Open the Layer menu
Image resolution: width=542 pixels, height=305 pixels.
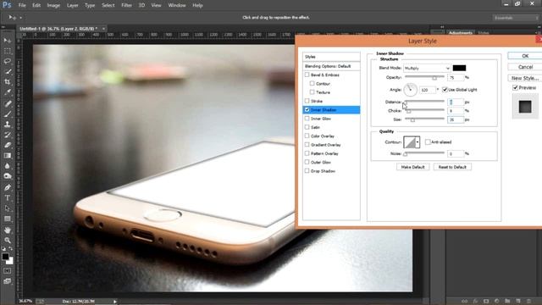click(x=72, y=5)
